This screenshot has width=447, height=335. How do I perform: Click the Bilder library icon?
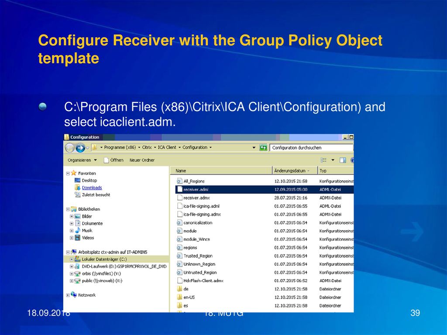click(78, 216)
